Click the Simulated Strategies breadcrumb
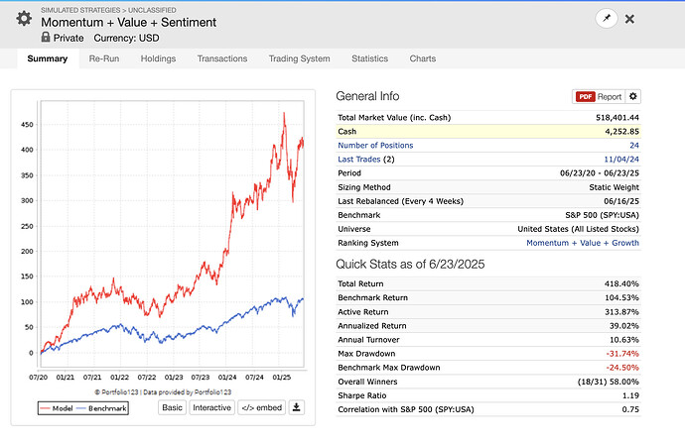 pyautogui.click(x=80, y=10)
